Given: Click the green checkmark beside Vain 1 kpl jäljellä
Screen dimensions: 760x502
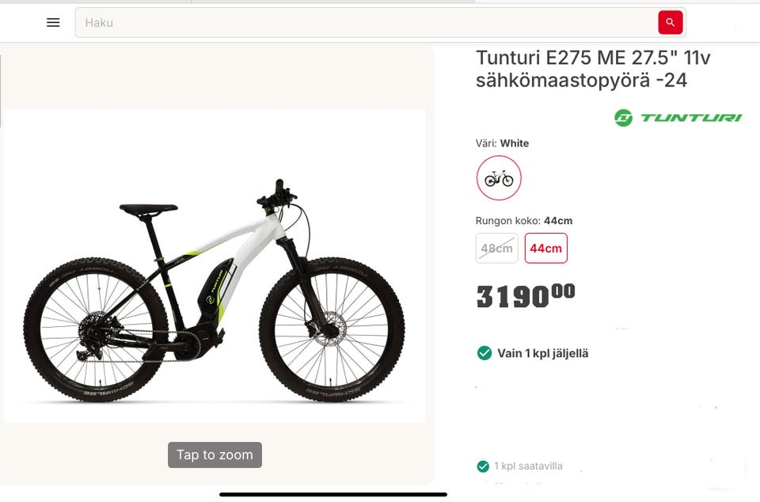Looking at the screenshot, I should point(484,353).
